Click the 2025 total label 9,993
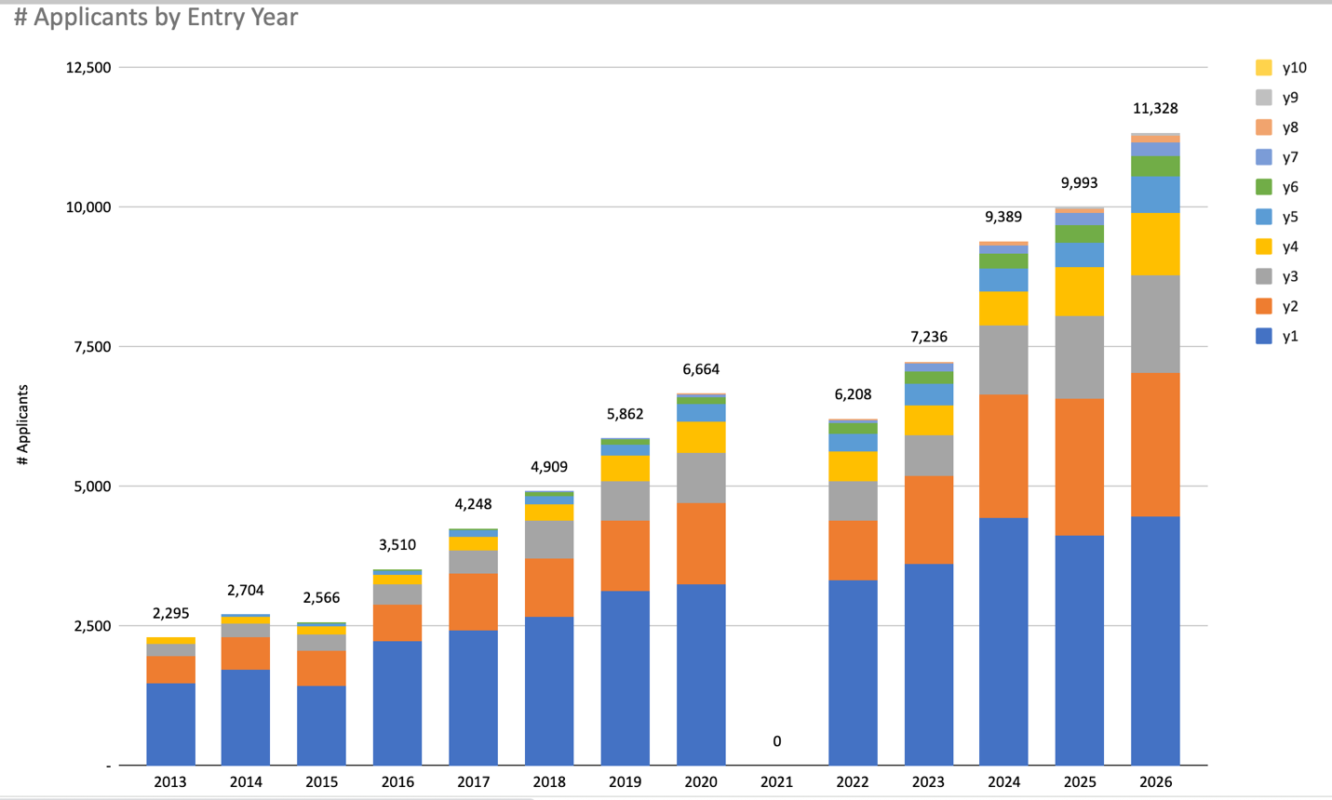This screenshot has width=1332, height=800. coord(1079,183)
